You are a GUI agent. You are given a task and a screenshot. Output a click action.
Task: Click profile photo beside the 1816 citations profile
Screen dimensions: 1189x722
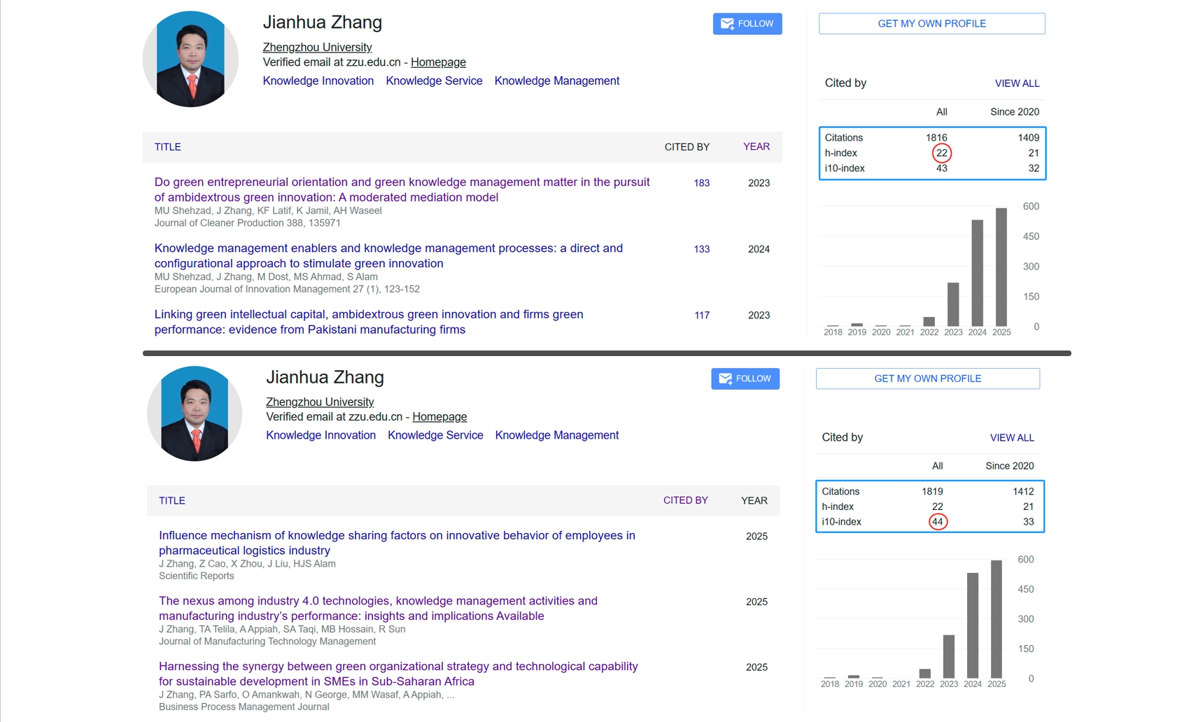[190, 59]
